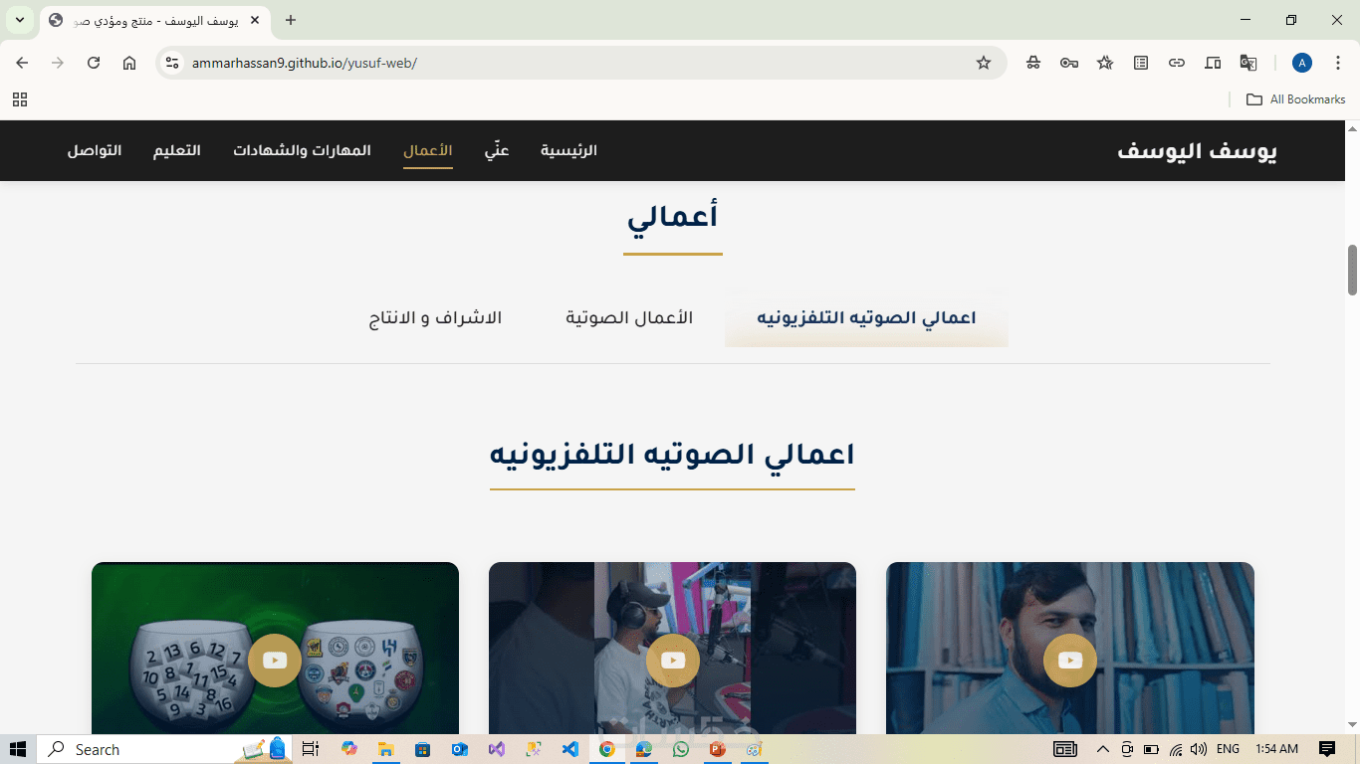Switch to الاشراف و الانتاج tab
Image resolution: width=1360 pixels, height=764 pixels.
click(x=435, y=318)
